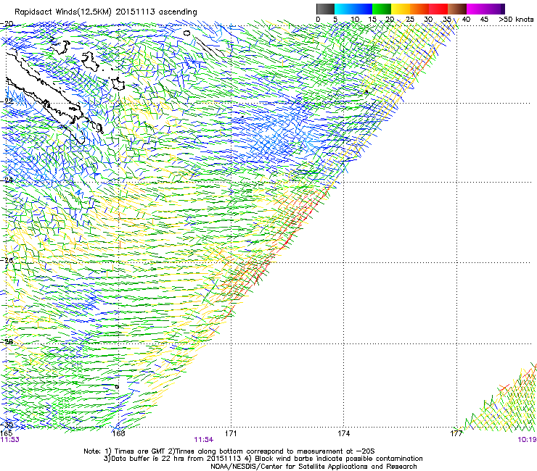Click the orange 25-30 knots legend swatch
The width and height of the screenshot is (537, 471).
click(419, 9)
